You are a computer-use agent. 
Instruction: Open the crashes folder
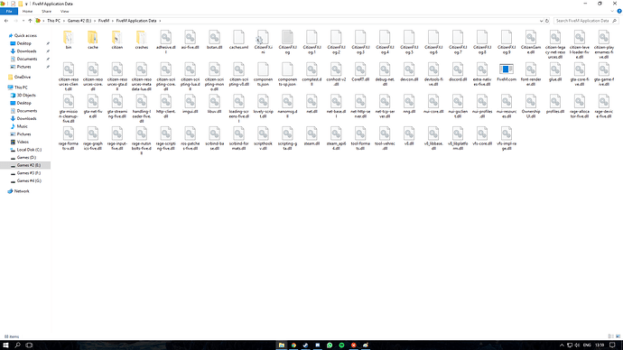pyautogui.click(x=142, y=40)
